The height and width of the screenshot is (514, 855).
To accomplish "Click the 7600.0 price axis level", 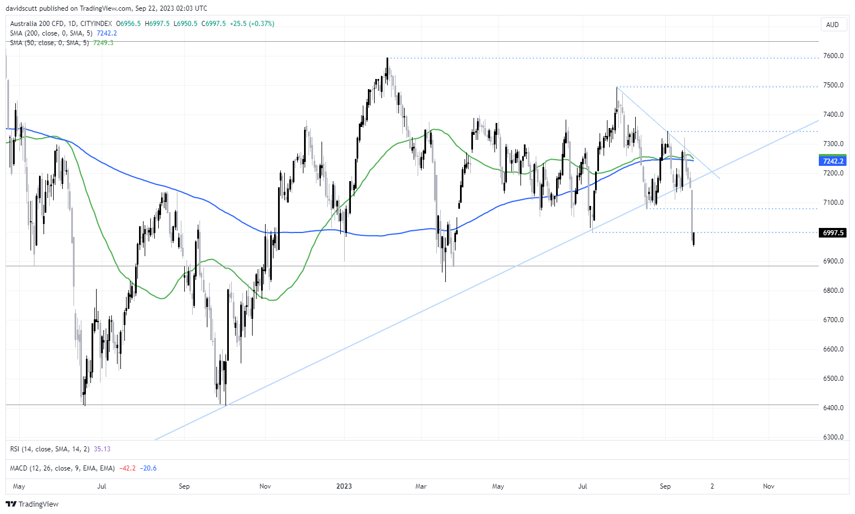I will coord(834,56).
